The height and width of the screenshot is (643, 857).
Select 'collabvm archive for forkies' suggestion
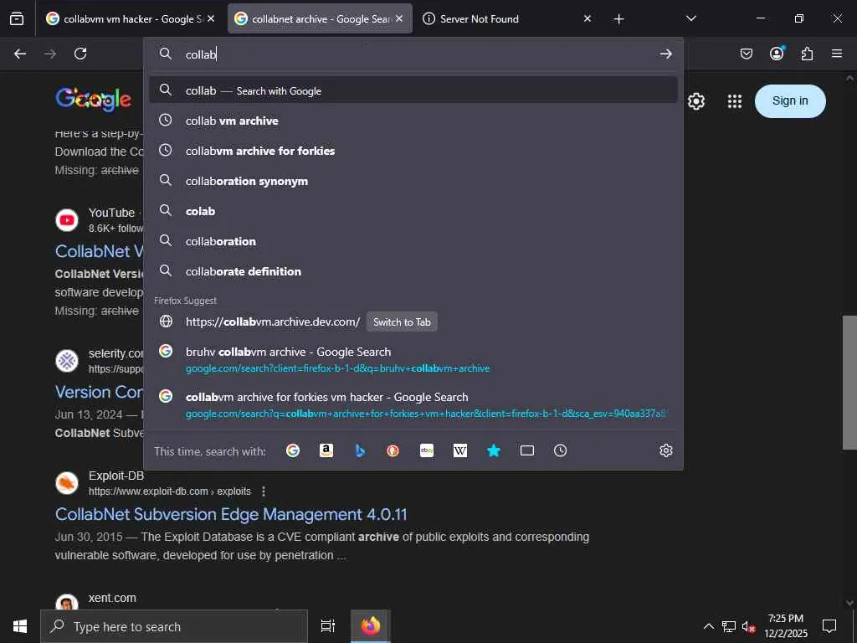(413, 151)
